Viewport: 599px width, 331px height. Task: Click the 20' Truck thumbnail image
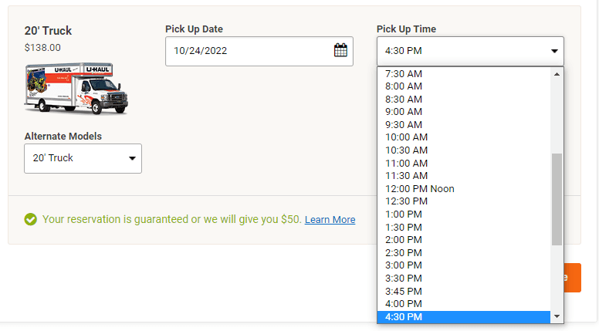click(x=76, y=89)
